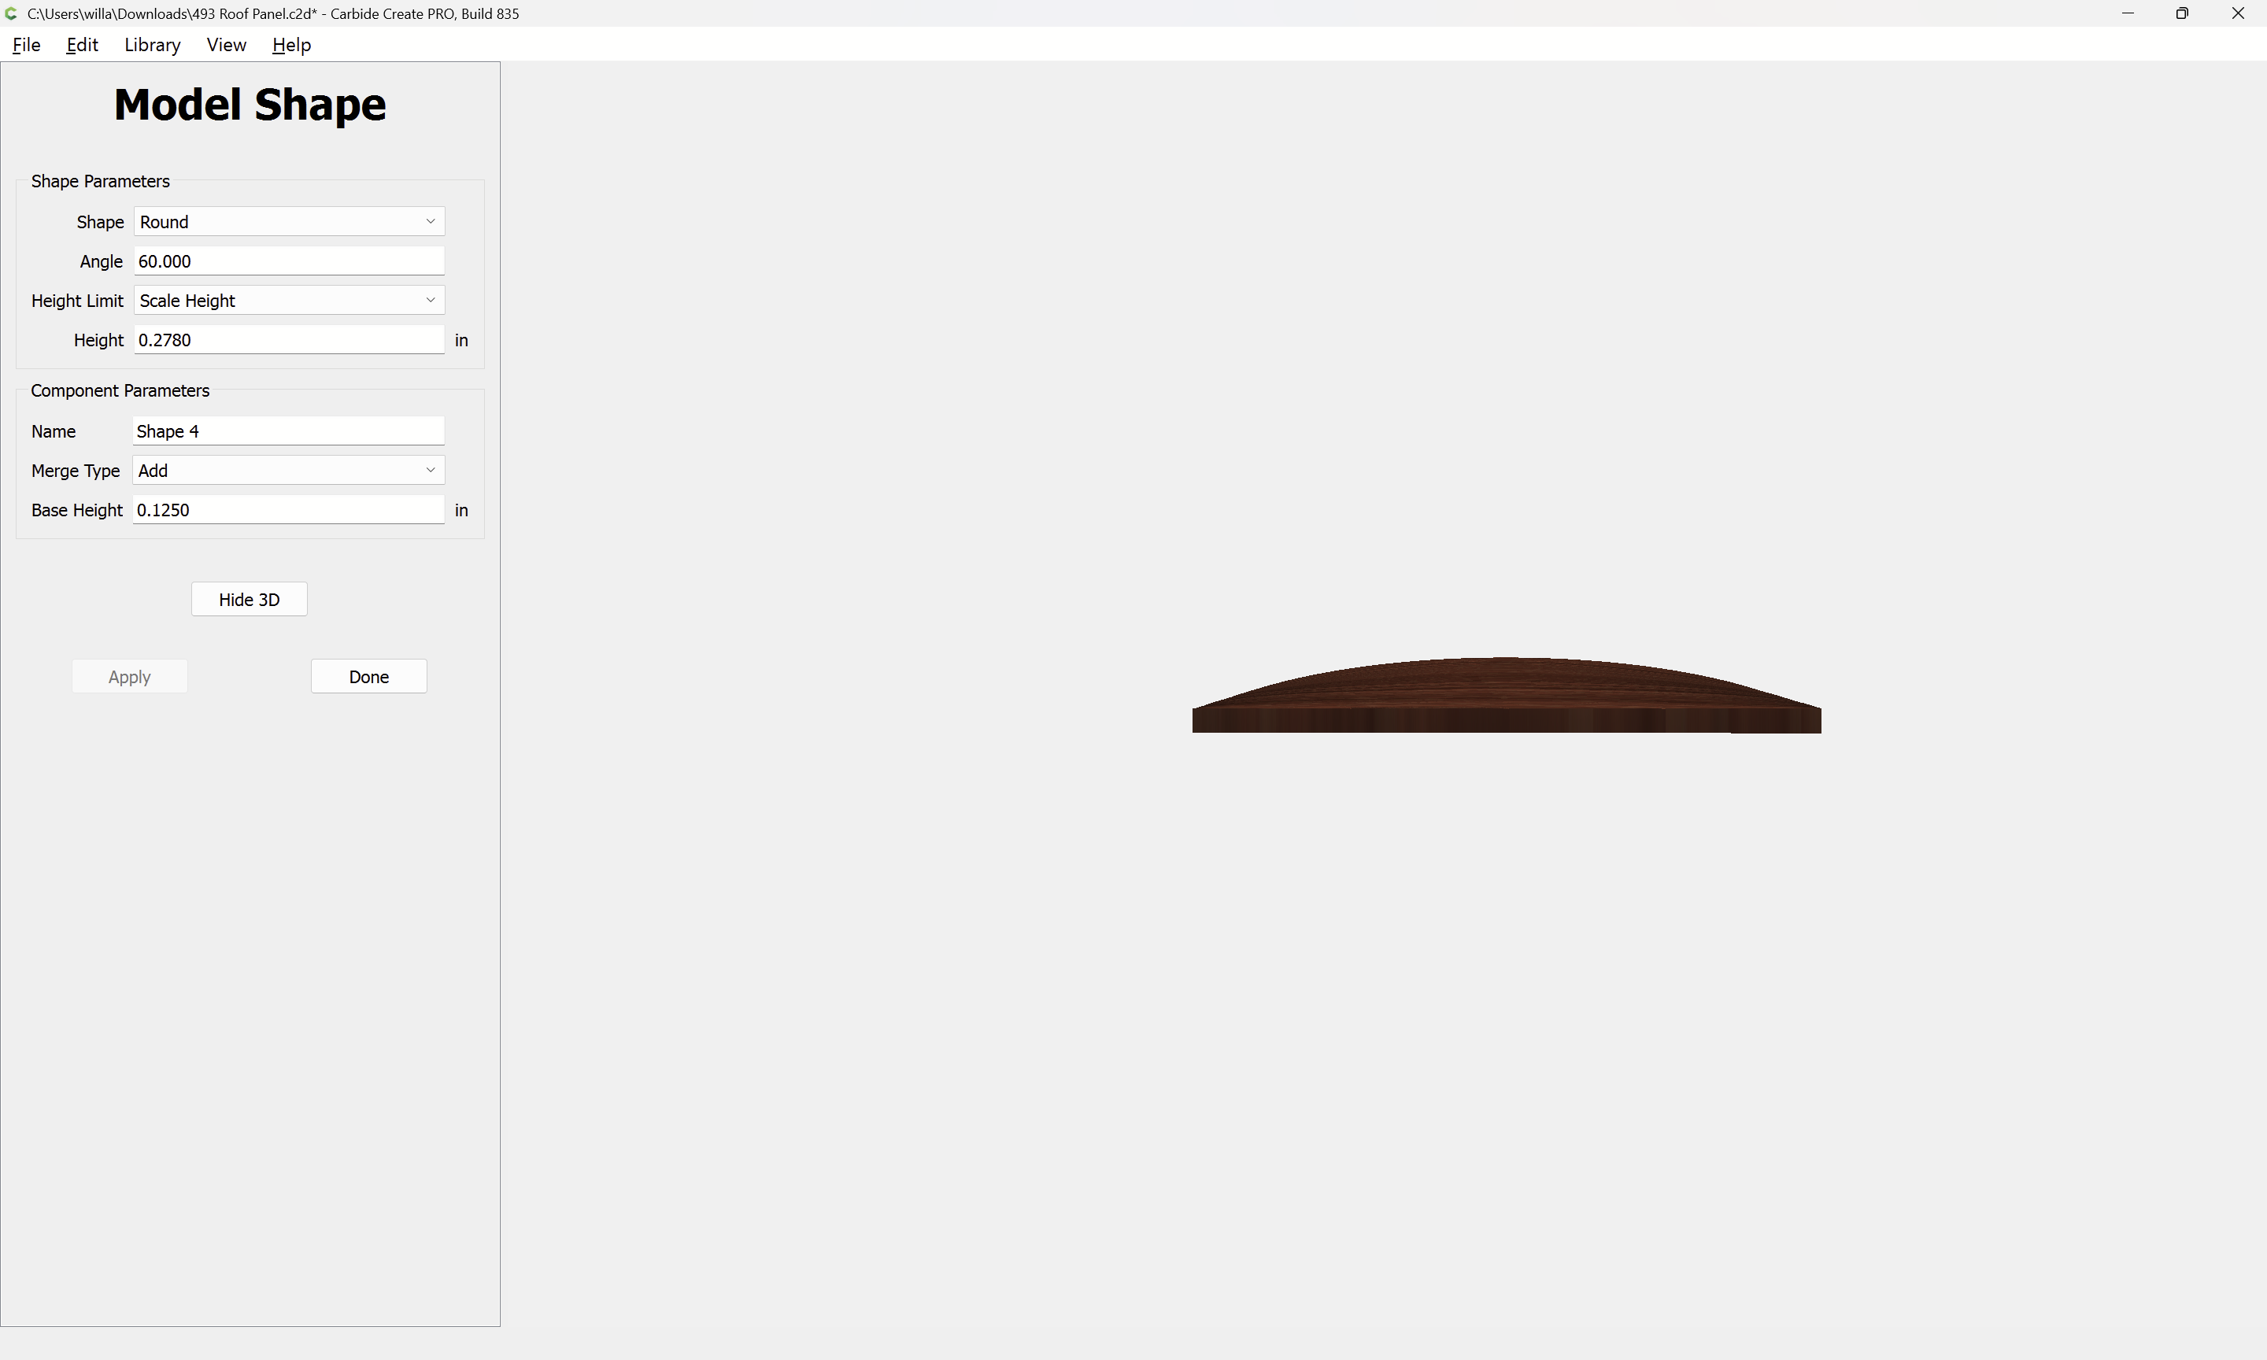Minimize the Carbide Create window
Viewport: 2267px width, 1360px height.
click(2128, 13)
